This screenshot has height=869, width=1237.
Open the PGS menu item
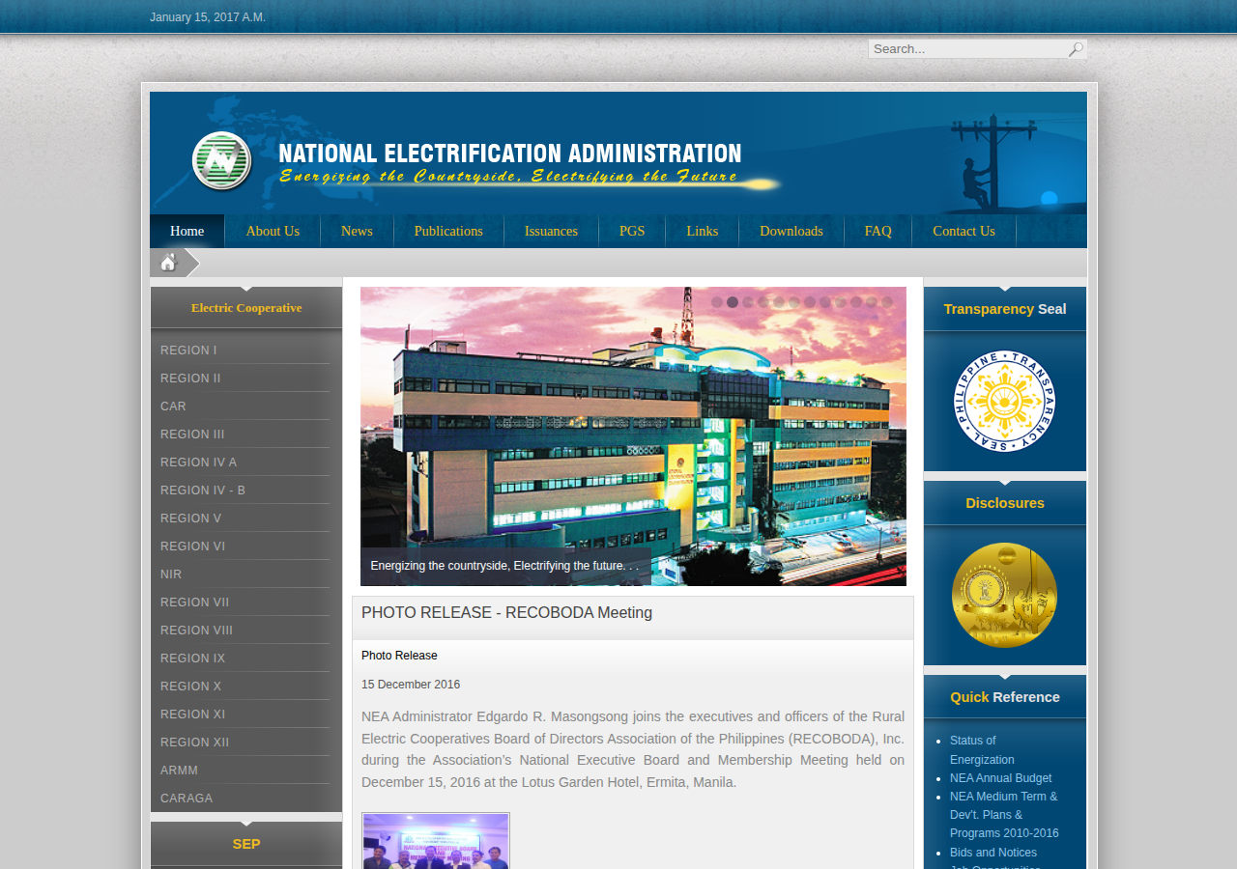tap(632, 232)
